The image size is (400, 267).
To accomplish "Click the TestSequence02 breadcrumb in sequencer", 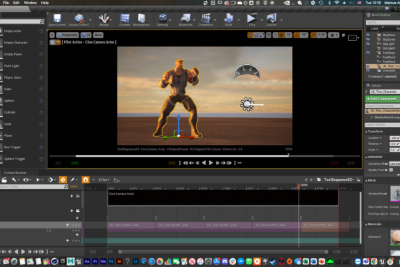I will point(338,180).
